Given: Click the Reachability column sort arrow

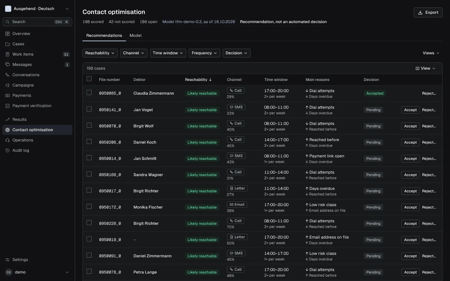Looking at the screenshot, I should pos(210,80).
